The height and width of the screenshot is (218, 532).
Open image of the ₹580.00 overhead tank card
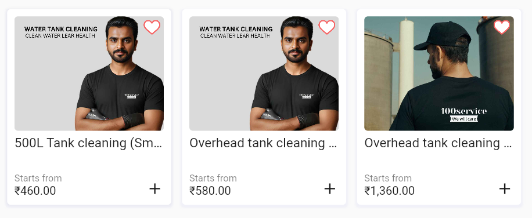coord(264,74)
